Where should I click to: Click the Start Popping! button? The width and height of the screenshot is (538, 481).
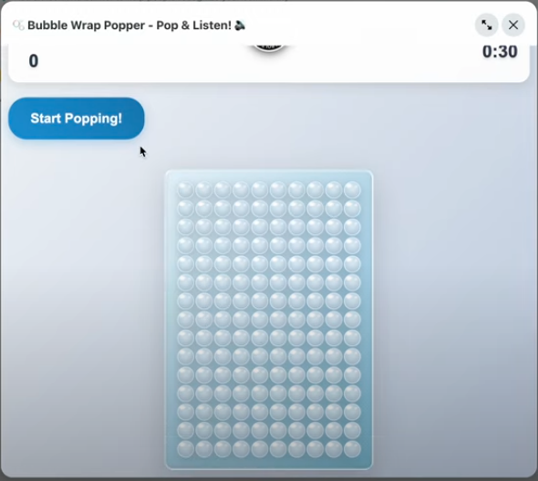[77, 118]
